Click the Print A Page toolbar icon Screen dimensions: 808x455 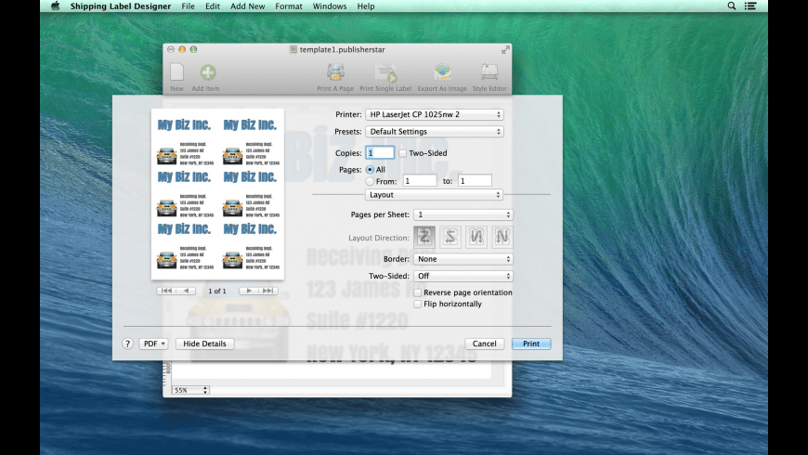point(335,72)
